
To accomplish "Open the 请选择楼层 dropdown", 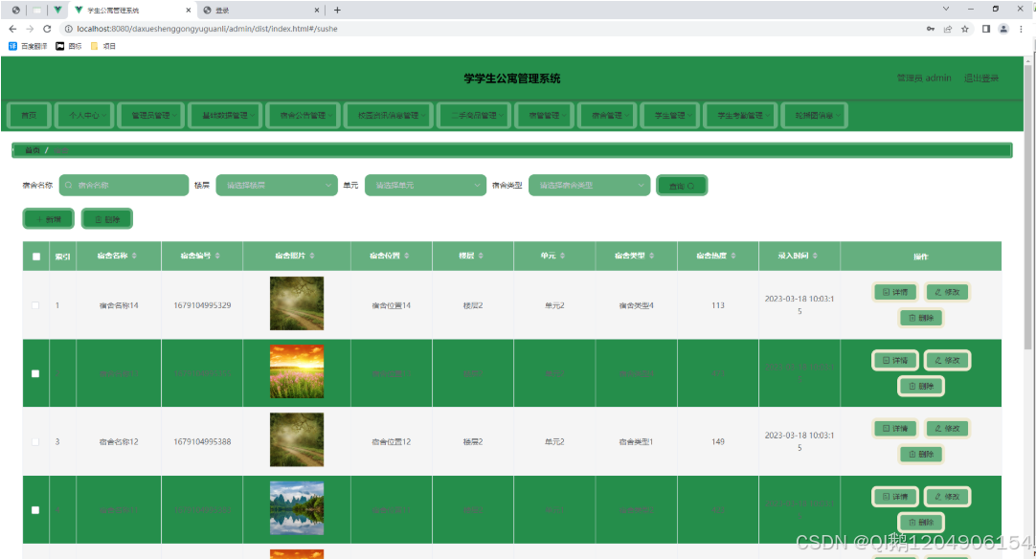I will pyautogui.click(x=276, y=185).
